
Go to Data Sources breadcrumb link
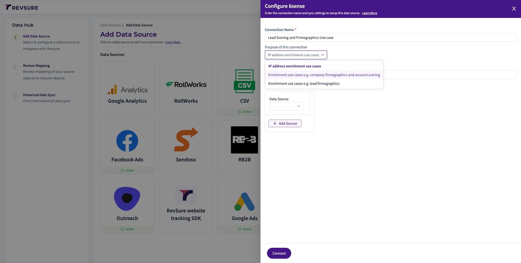click(x=111, y=25)
